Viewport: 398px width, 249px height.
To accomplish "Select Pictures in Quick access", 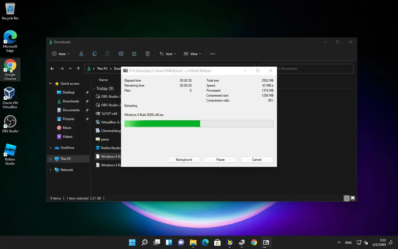I will 69,119.
